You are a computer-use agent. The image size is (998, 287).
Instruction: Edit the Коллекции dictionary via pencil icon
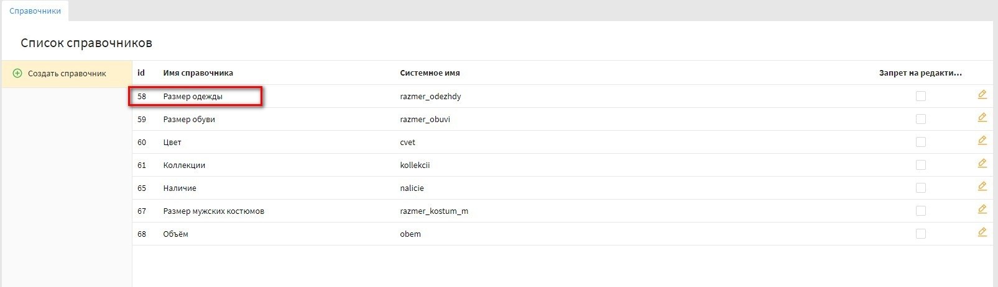(982, 164)
